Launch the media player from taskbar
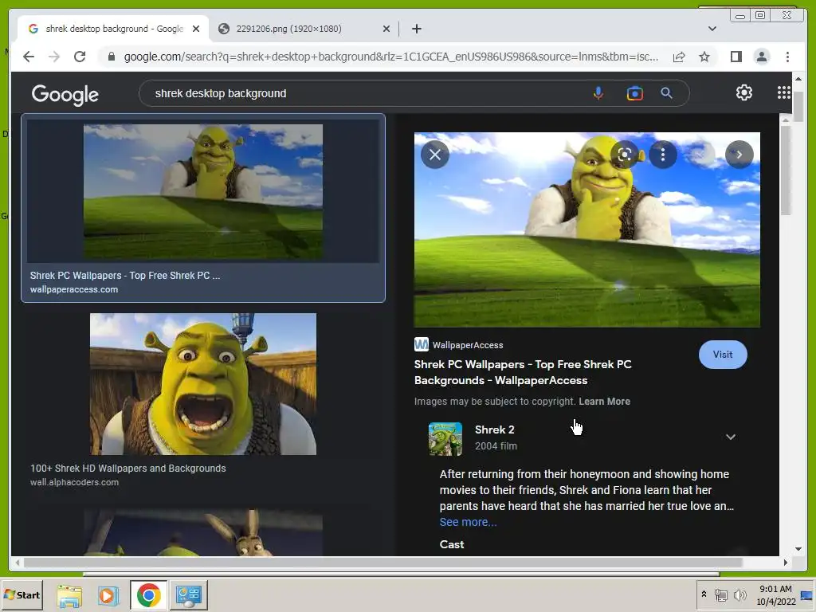Viewport: 816px width, 612px height. tap(108, 595)
